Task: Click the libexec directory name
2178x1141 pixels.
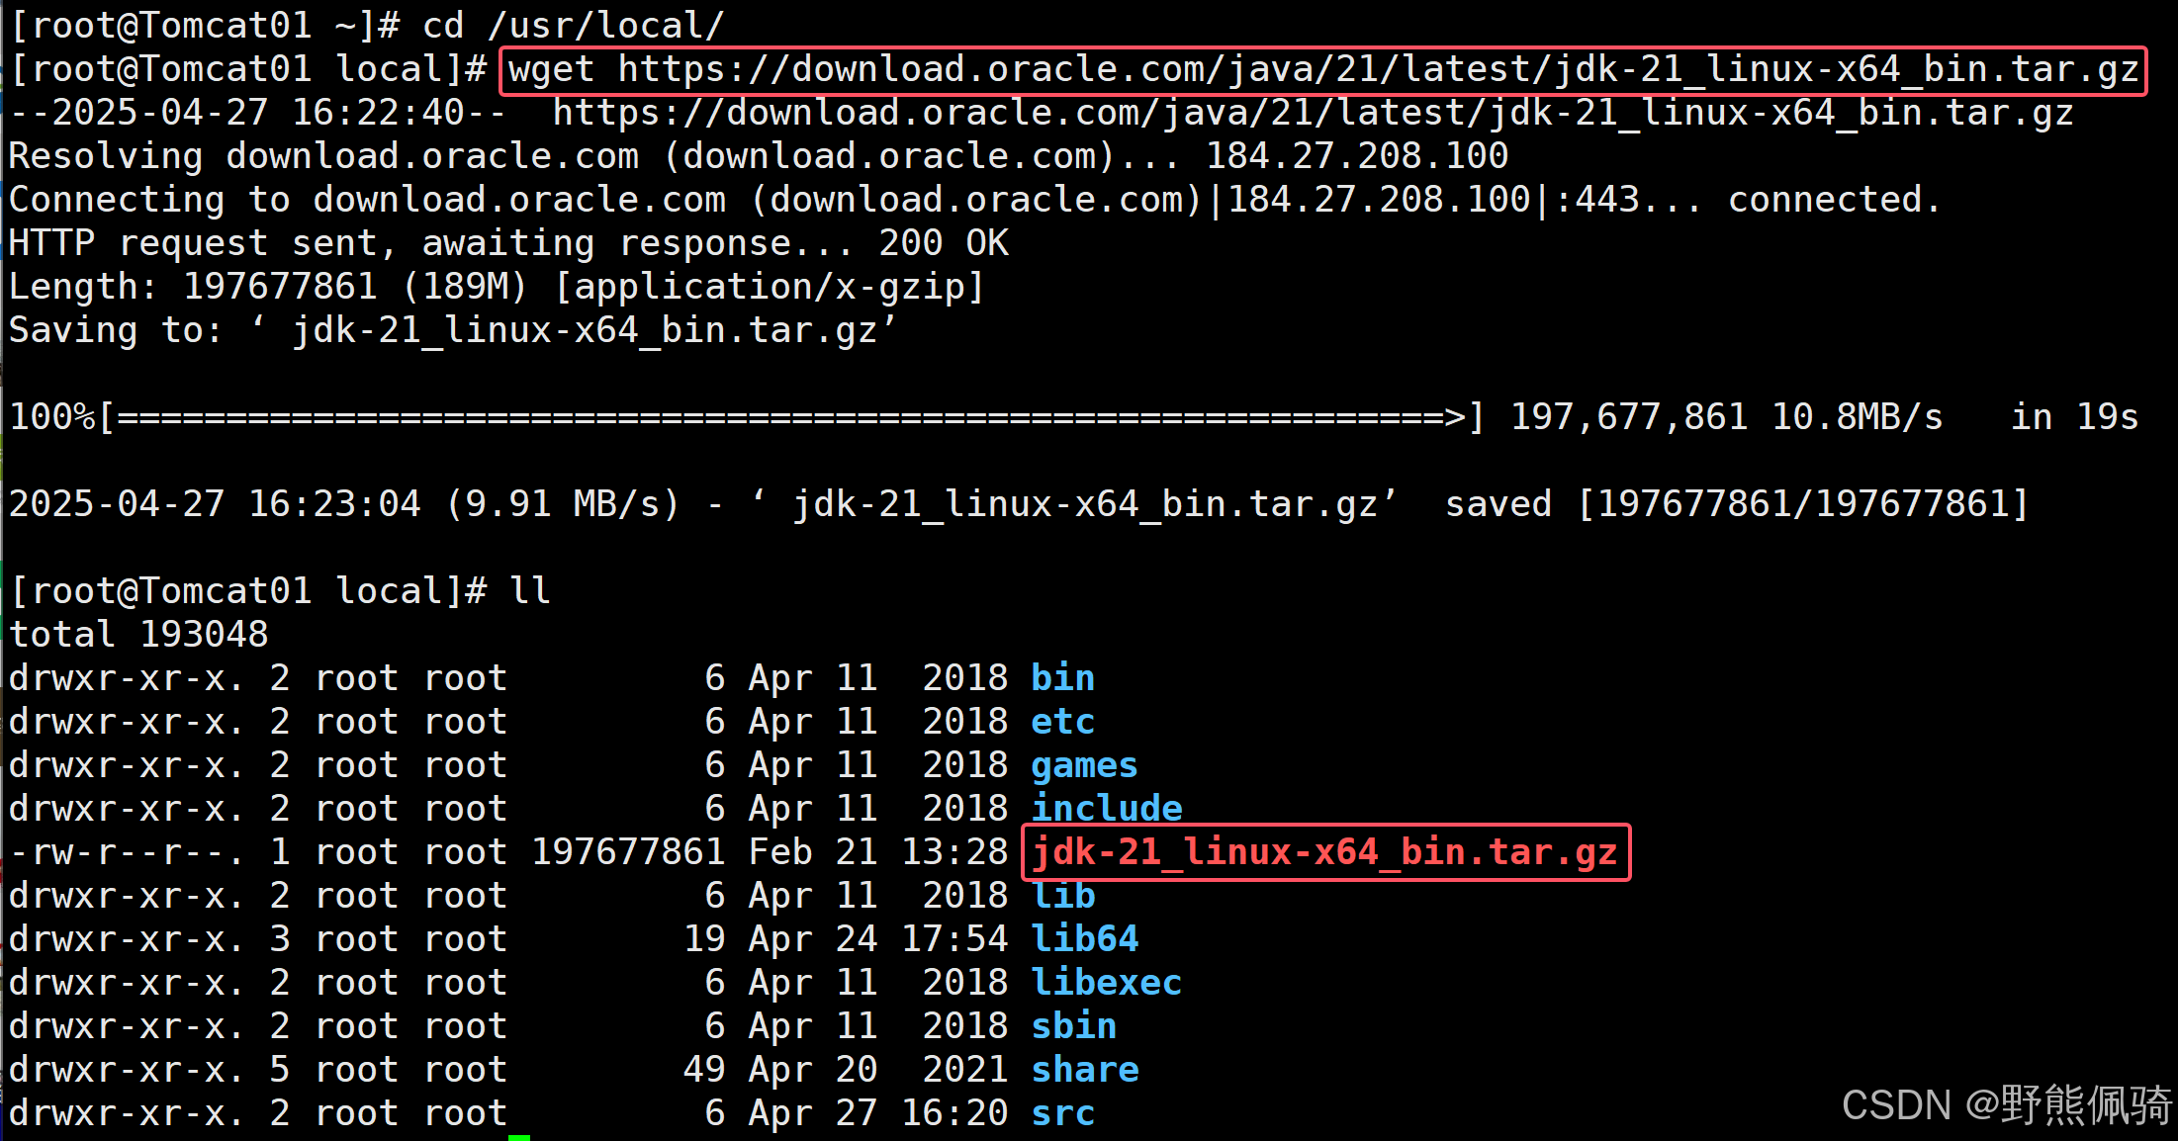Action: tap(1106, 983)
